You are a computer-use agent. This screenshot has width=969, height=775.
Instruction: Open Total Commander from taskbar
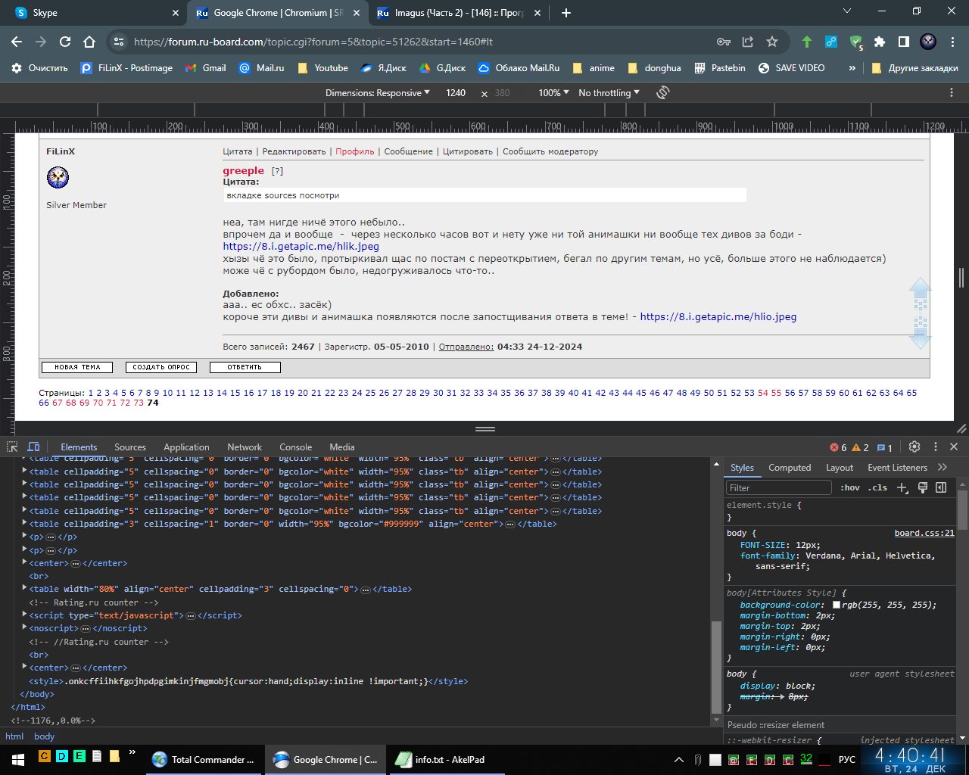coord(204,759)
